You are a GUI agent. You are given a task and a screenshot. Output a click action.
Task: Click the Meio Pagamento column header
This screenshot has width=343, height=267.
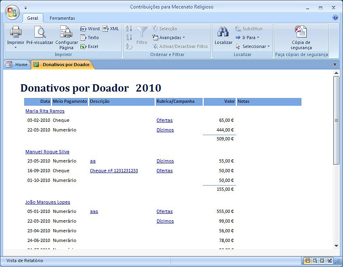pyautogui.click(x=70, y=102)
